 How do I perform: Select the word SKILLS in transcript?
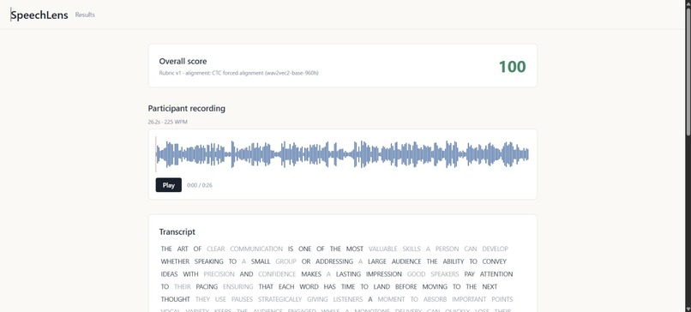pyautogui.click(x=412, y=249)
